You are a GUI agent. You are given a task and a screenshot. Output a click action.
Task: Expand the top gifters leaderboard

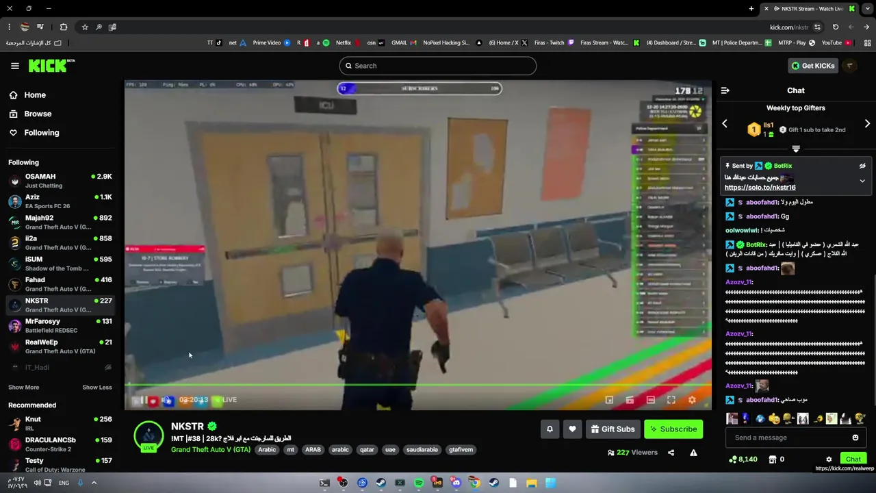coord(796,149)
